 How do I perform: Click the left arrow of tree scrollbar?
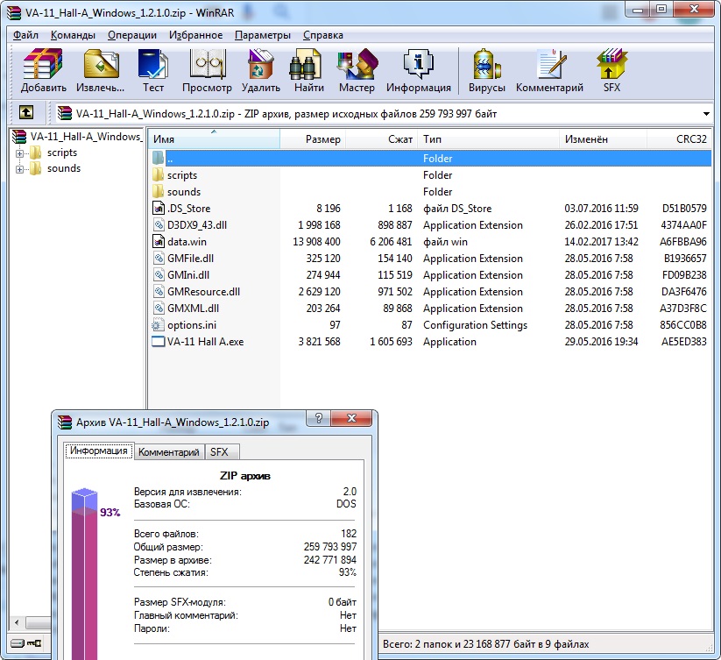tap(17, 622)
